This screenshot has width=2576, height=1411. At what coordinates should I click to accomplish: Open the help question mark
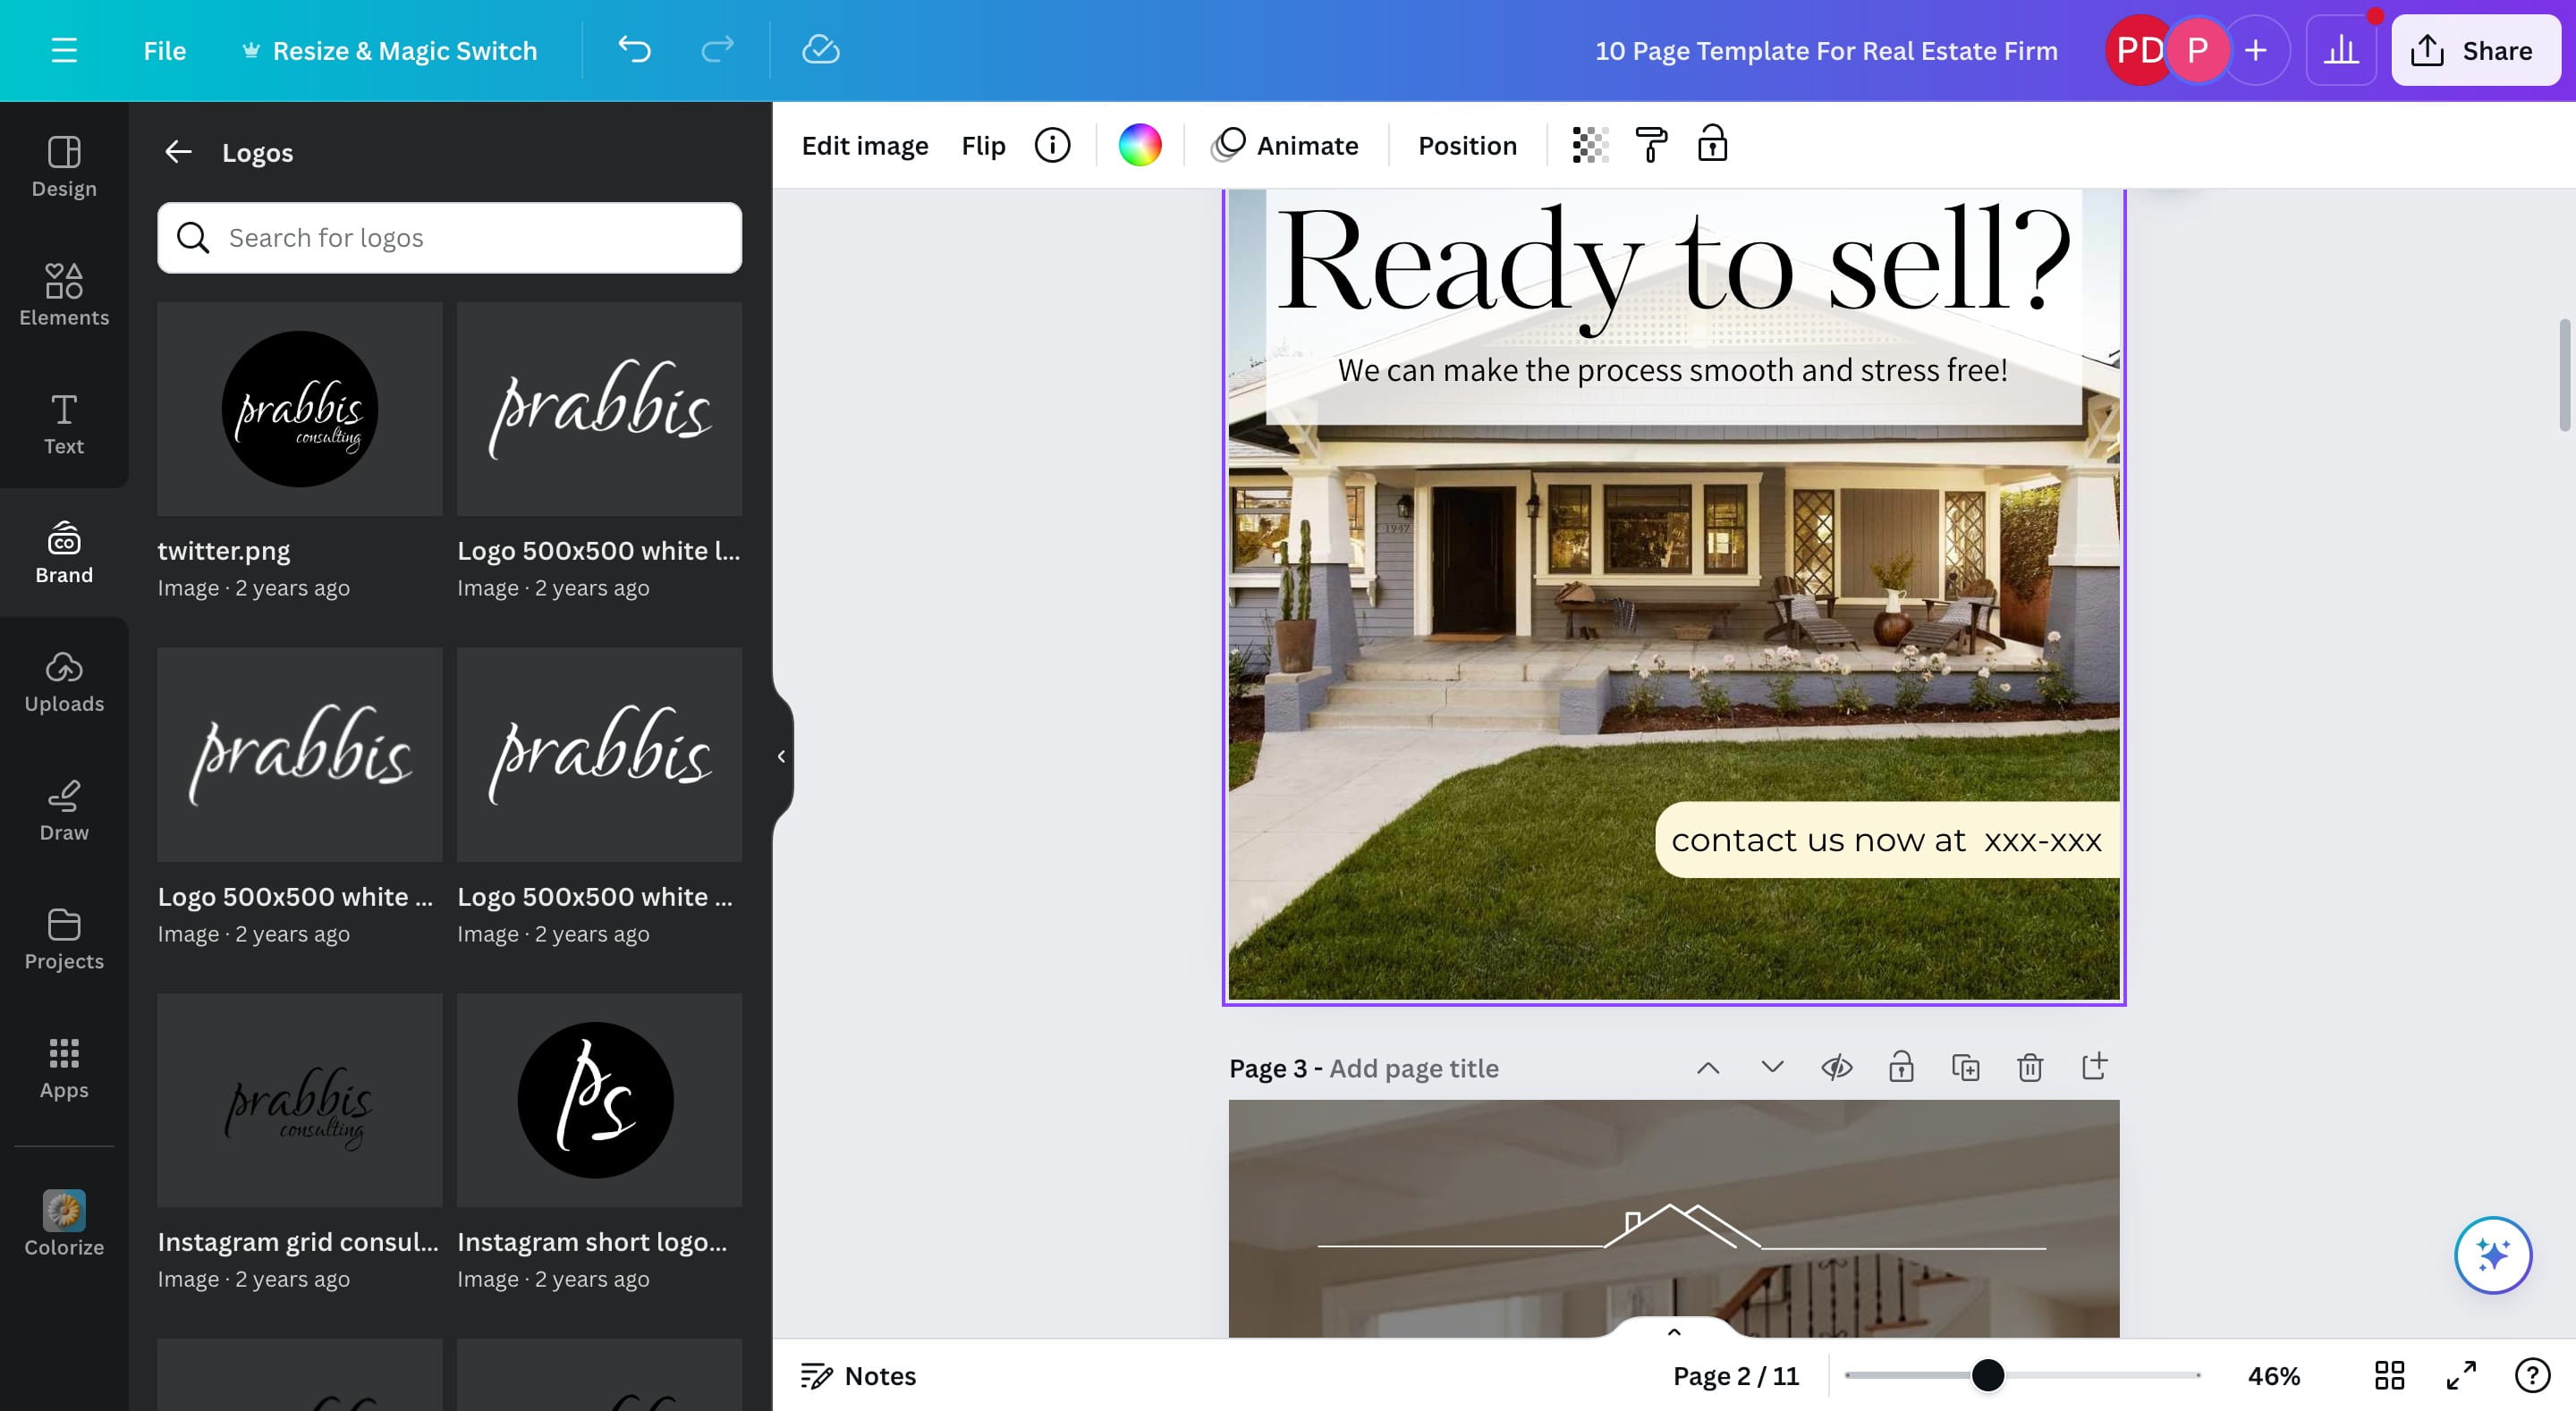click(2532, 1375)
